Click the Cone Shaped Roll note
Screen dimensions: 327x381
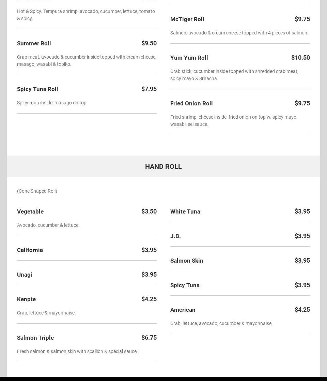pos(37,191)
